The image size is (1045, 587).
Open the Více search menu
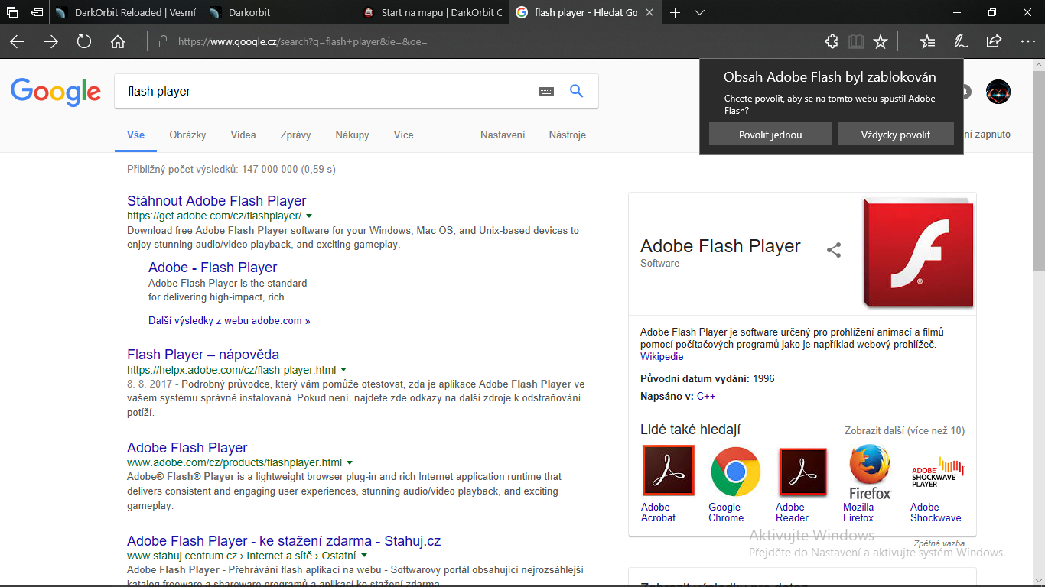(x=403, y=135)
